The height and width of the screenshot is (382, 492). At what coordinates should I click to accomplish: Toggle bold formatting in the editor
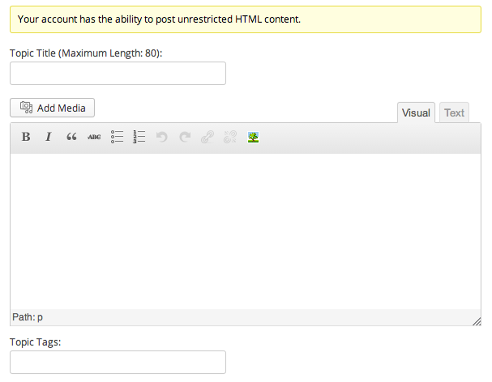[26, 137]
